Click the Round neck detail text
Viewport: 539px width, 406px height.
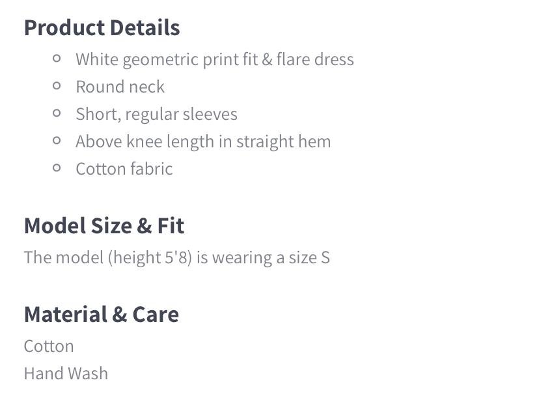(x=120, y=87)
